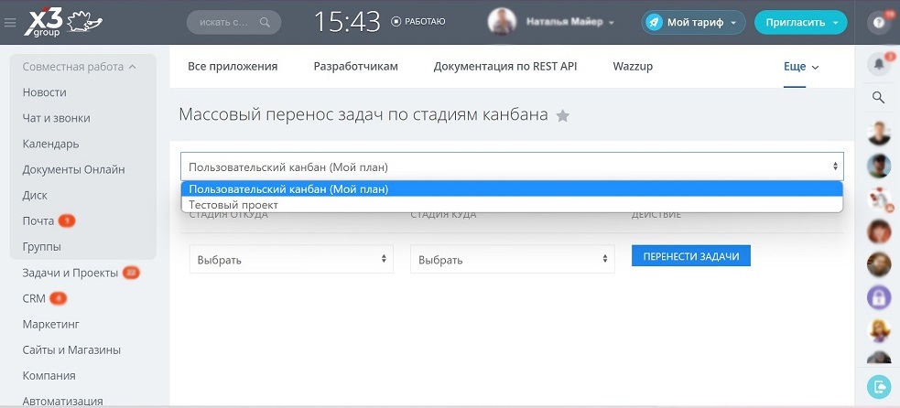Click the rocket icon in Мой тариф

[654, 22]
